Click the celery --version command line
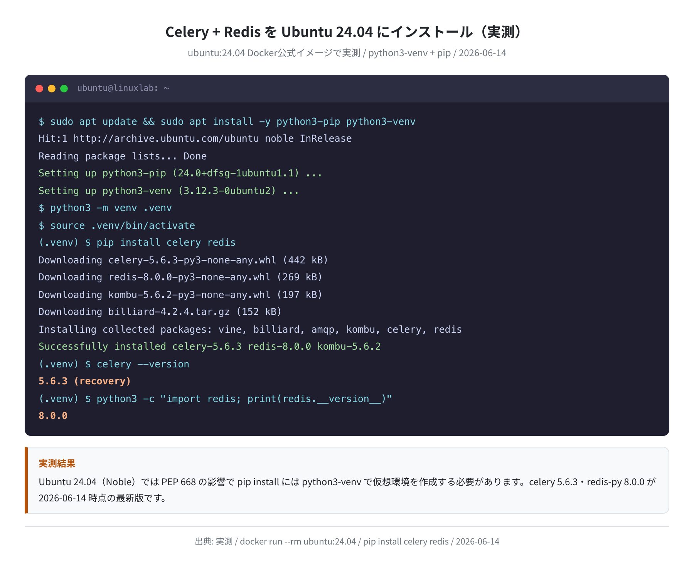This screenshot has width=694, height=563. pyautogui.click(x=114, y=364)
